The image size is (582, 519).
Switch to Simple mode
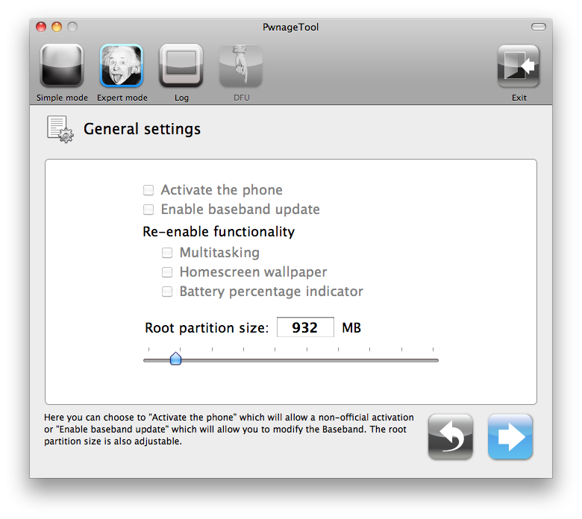point(62,66)
